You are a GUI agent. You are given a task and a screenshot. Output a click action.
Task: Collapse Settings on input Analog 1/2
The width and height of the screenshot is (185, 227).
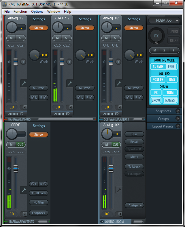click(x=39, y=19)
